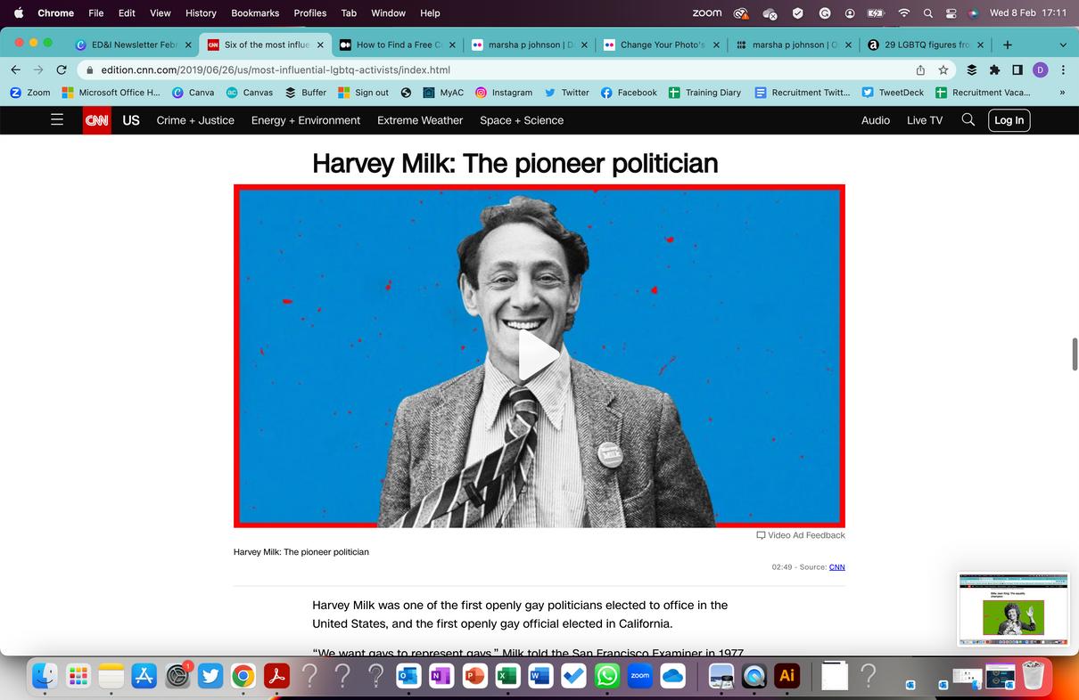1079x700 pixels.
Task: Open the Energy + Environment section
Action: point(306,120)
